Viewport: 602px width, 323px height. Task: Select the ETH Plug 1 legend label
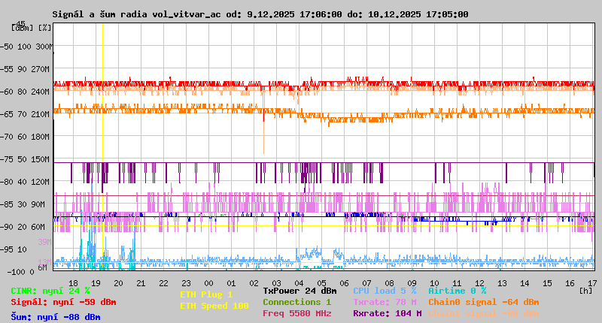(x=206, y=294)
